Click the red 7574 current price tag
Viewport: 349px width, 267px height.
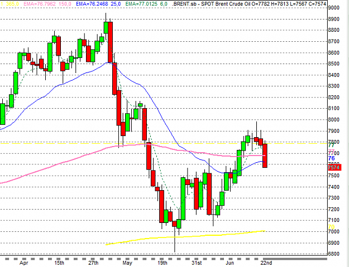pyautogui.click(x=334, y=167)
